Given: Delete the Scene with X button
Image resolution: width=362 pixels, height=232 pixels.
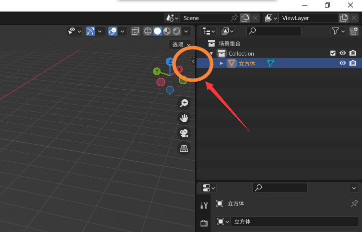Looking at the screenshot, I should (x=255, y=18).
